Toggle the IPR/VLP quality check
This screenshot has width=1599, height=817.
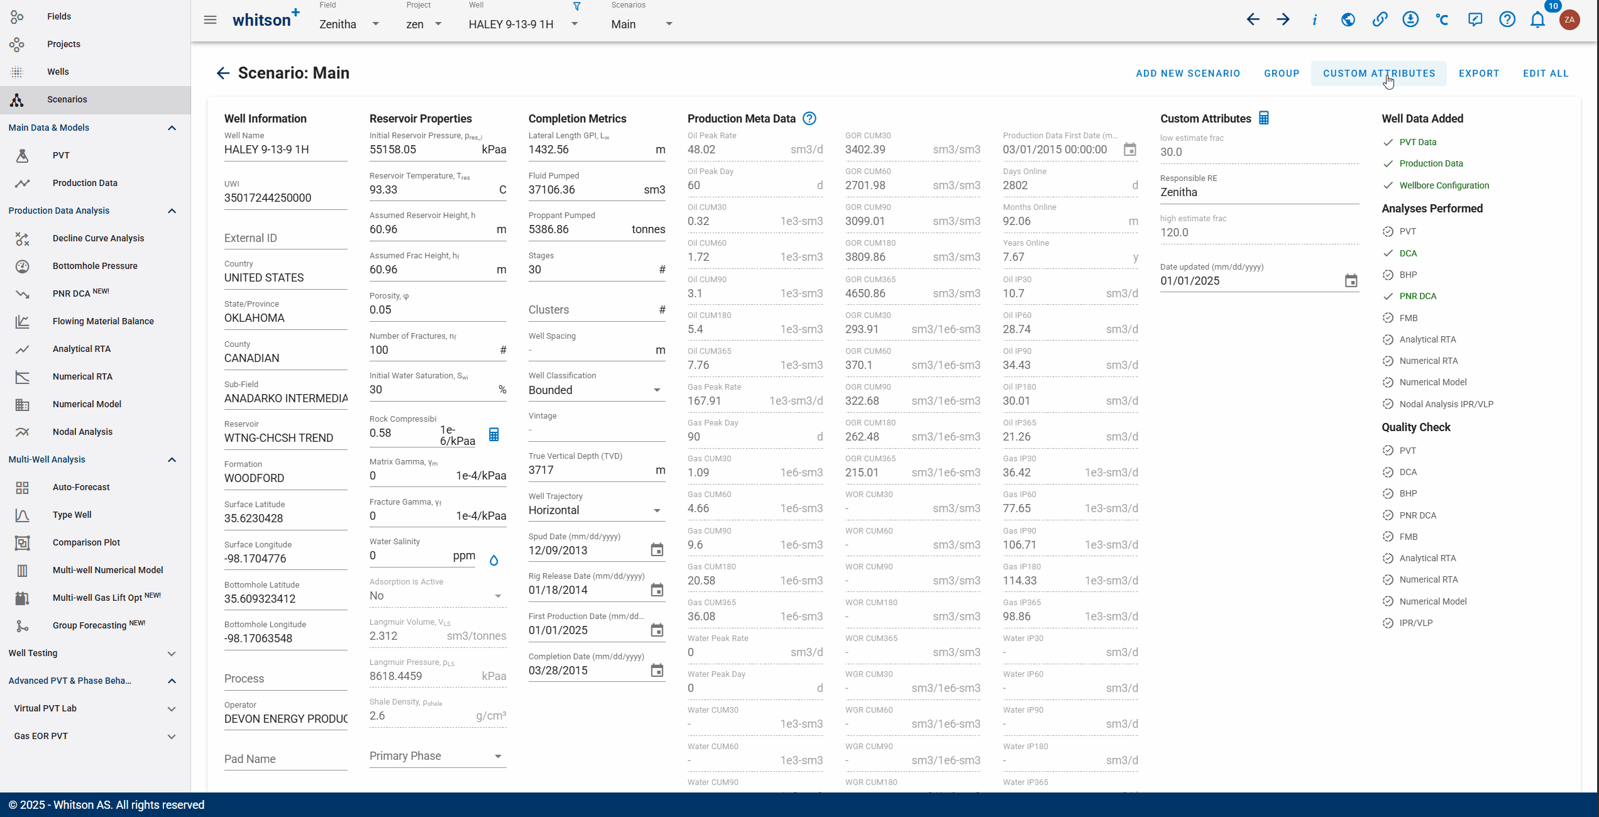[x=1388, y=623]
